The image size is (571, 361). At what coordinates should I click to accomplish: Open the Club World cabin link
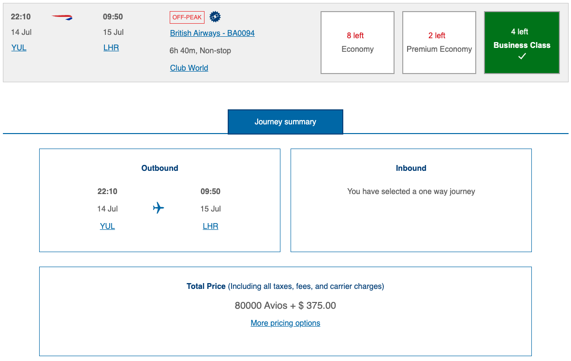[189, 68]
